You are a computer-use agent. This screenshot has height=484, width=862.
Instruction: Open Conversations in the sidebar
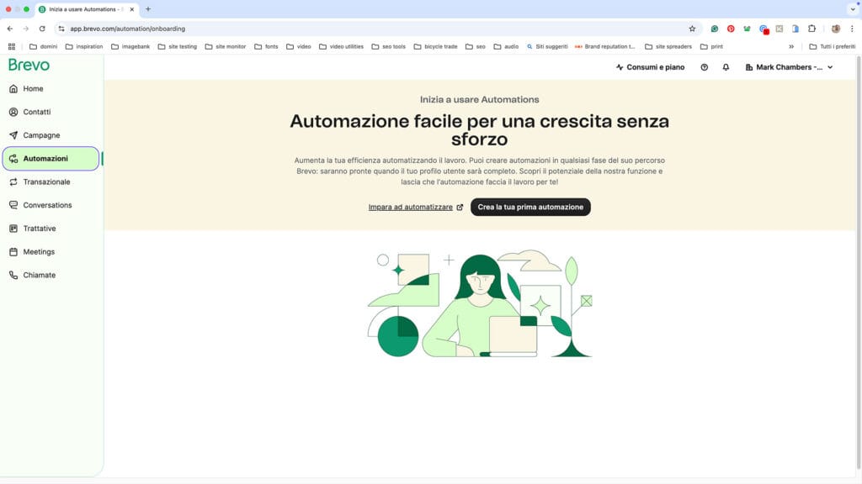click(47, 205)
